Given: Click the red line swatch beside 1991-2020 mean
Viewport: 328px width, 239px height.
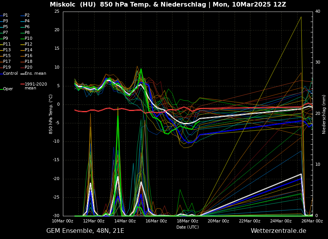Looking at the screenshot, I should [22, 84].
